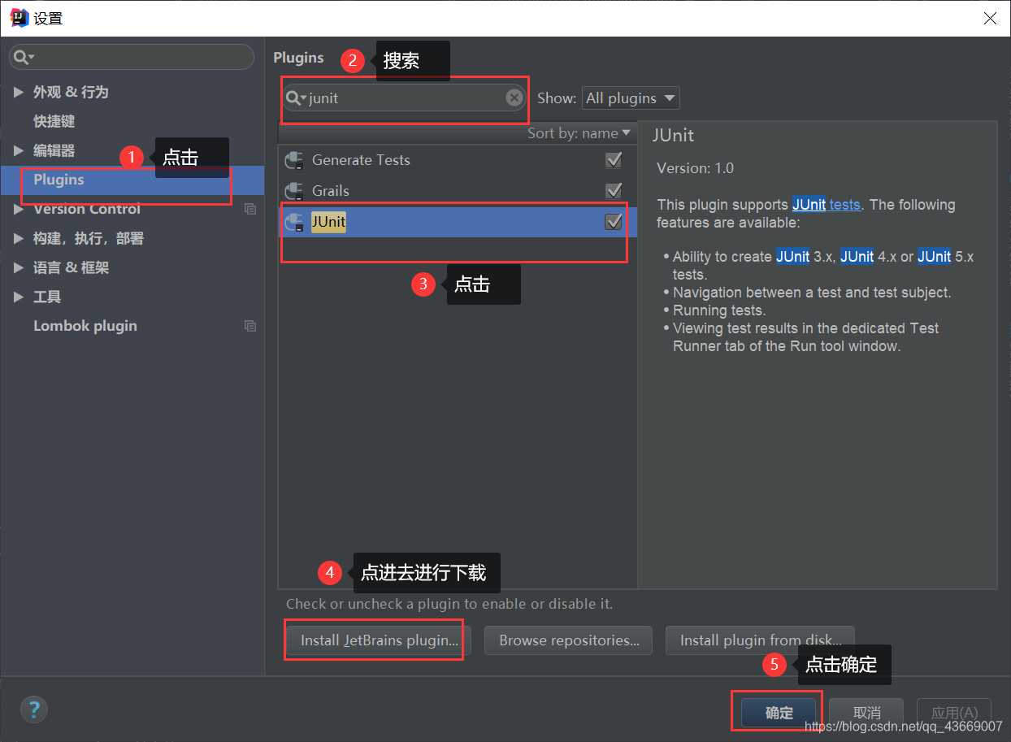Image resolution: width=1011 pixels, height=742 pixels.
Task: Close the settings dialog window
Action: [990, 18]
